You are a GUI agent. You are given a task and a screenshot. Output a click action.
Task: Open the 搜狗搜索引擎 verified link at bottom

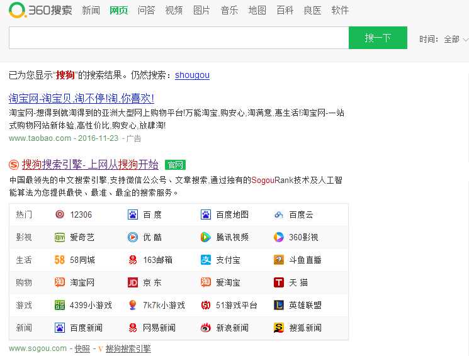[128, 349]
